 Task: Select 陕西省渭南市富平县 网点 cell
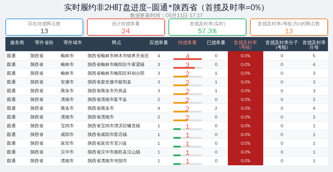(107, 100)
